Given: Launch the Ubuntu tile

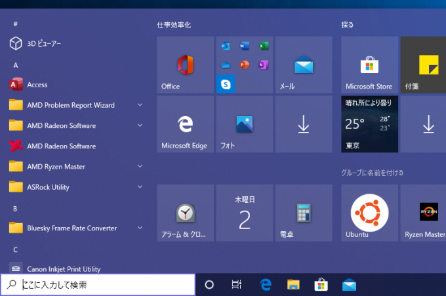Looking at the screenshot, I should pos(369,213).
